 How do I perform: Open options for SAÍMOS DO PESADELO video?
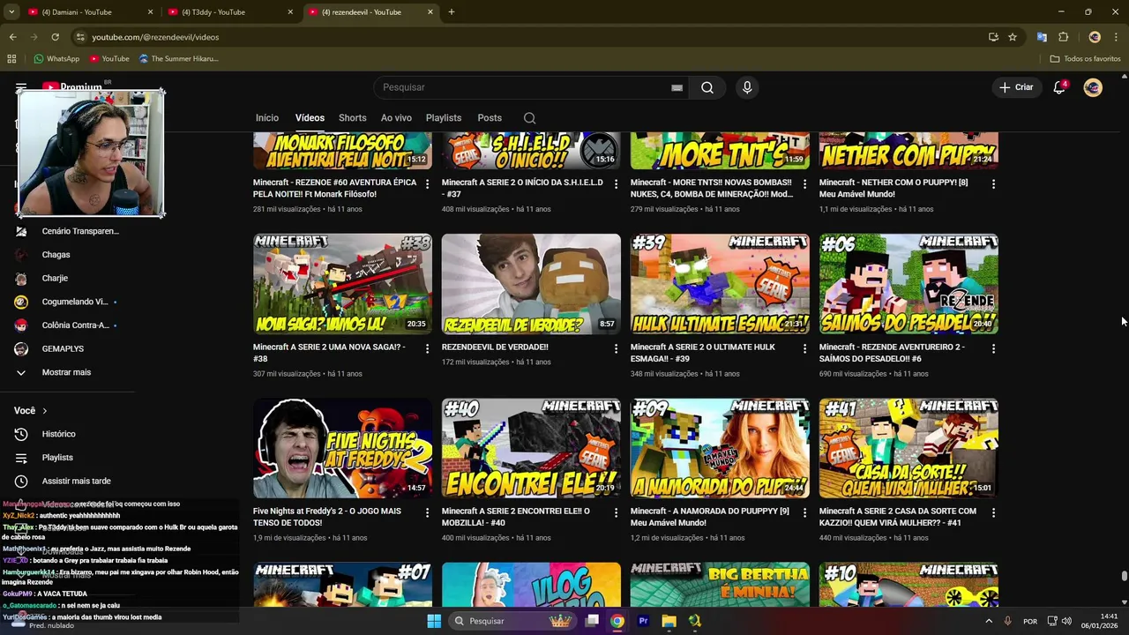click(x=993, y=349)
